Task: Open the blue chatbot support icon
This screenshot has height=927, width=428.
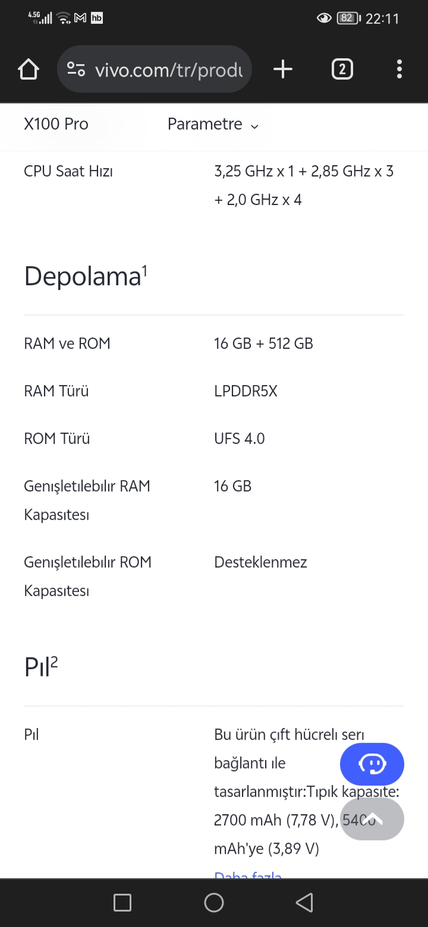Action: (x=372, y=764)
